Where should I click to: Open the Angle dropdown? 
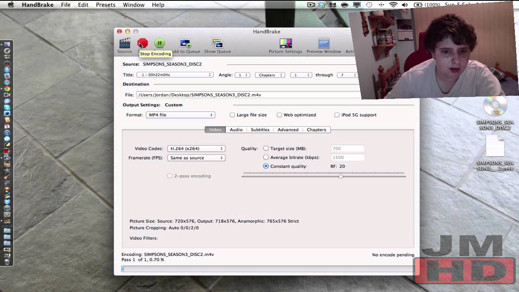click(242, 75)
